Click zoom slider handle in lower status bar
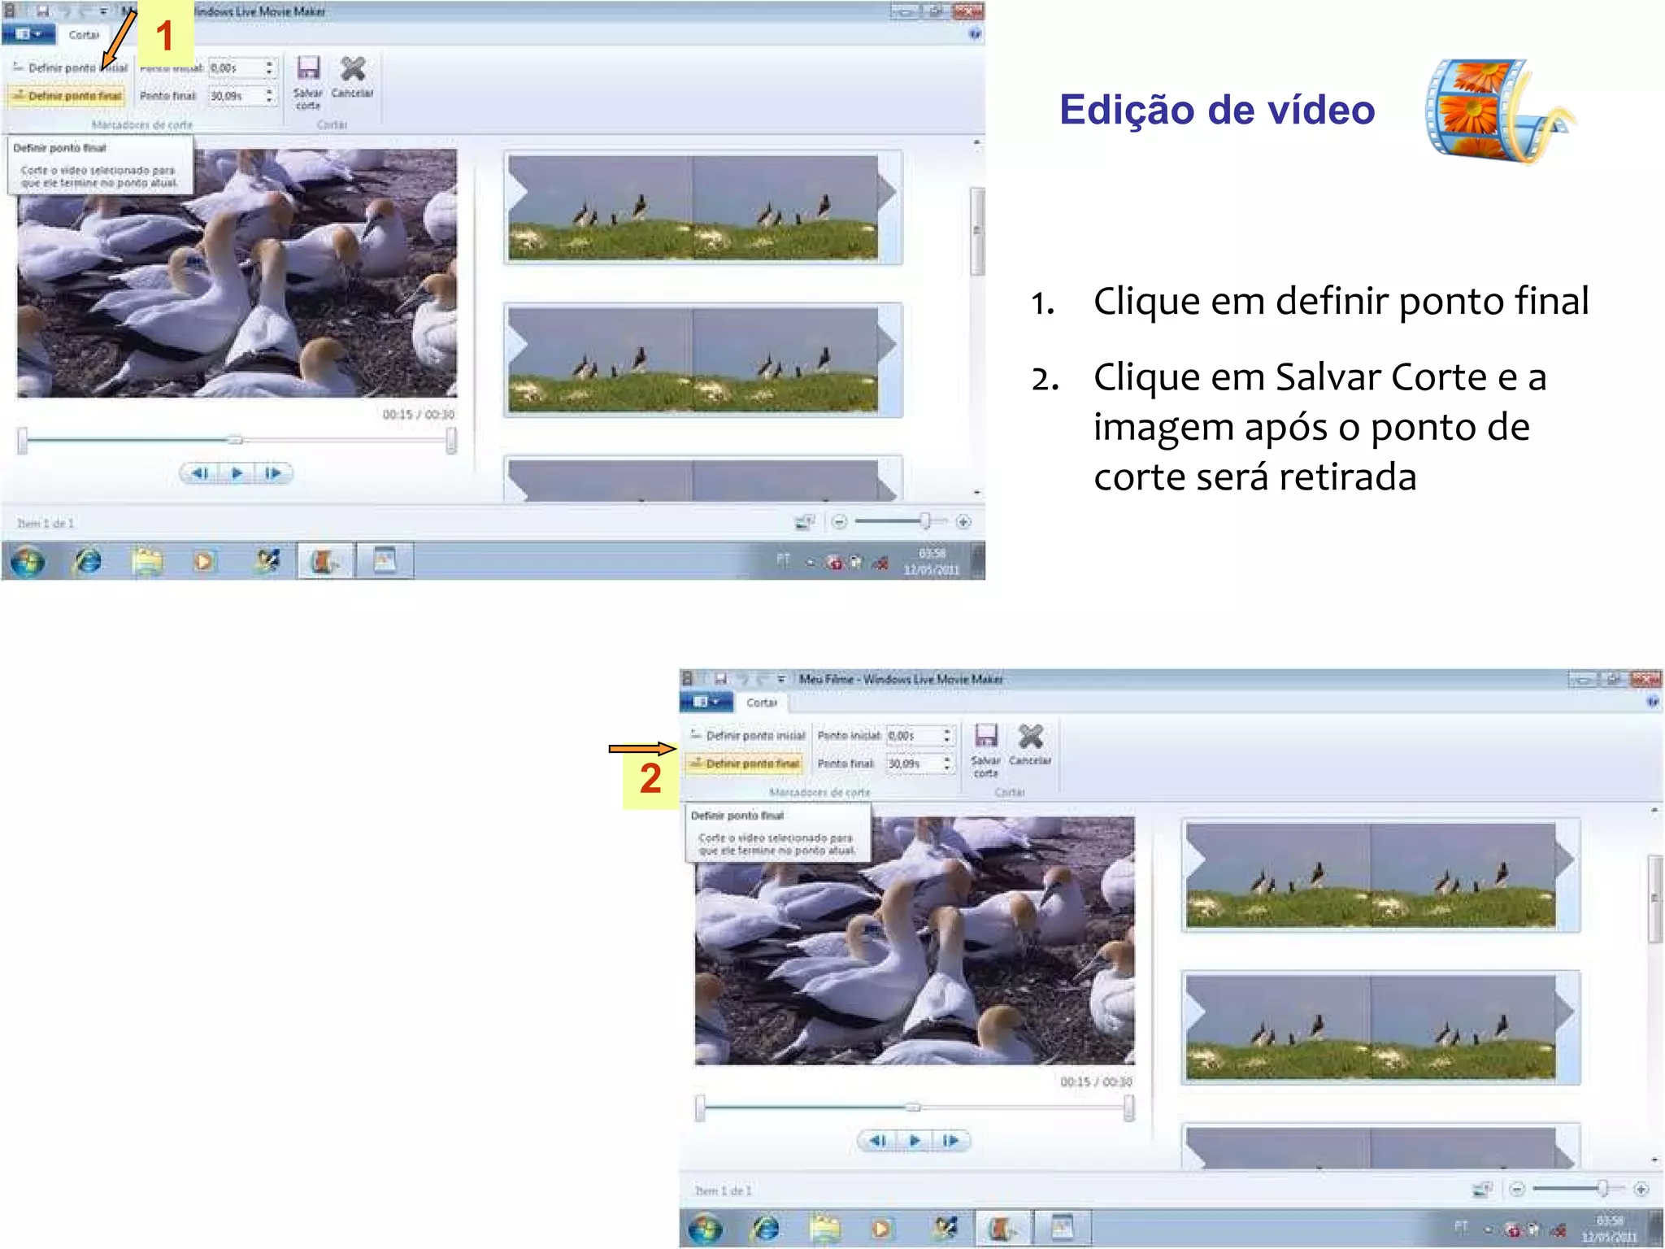Screen dimensions: 1665x1249 click(1602, 1188)
